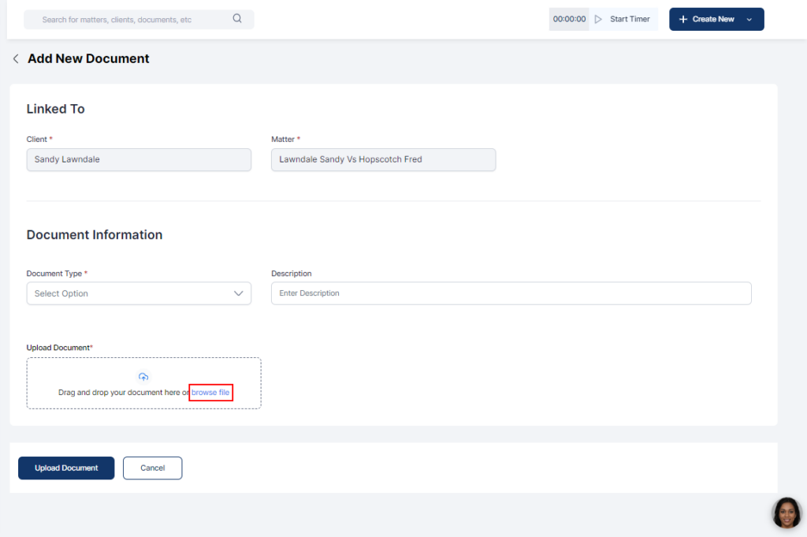Open the Document Type Select Option dropdown

click(130, 293)
